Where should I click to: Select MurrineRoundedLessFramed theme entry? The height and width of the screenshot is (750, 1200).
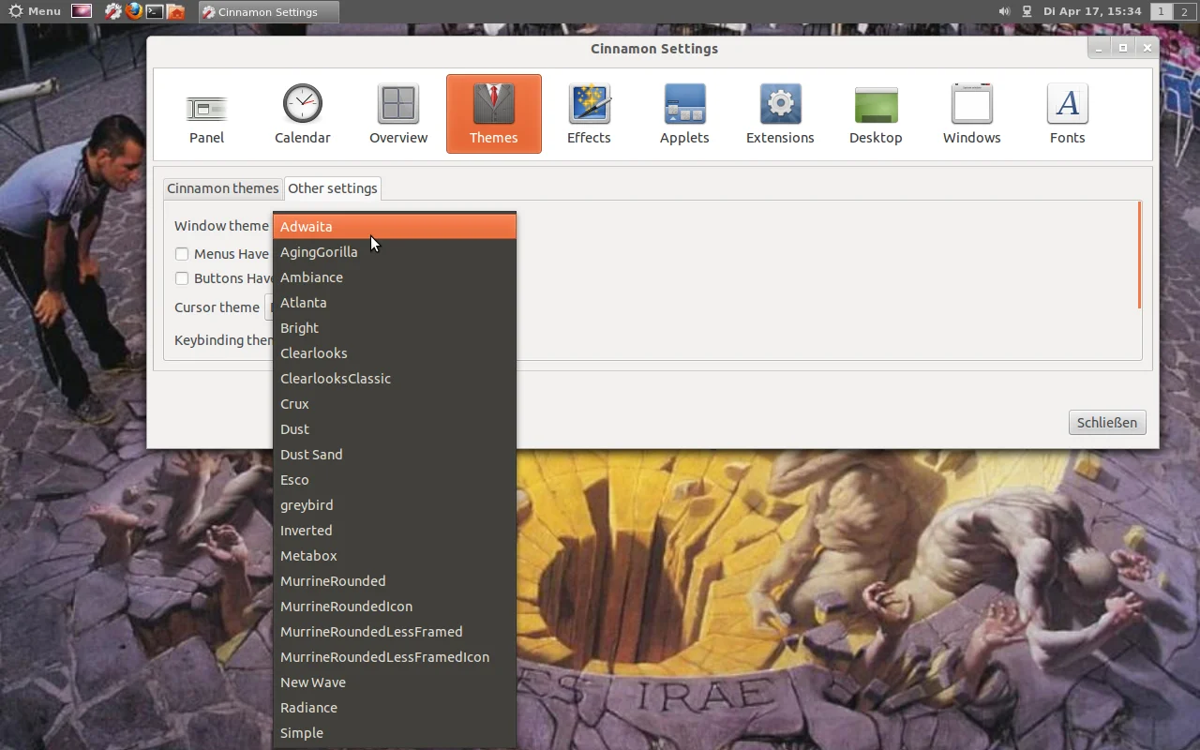394,631
